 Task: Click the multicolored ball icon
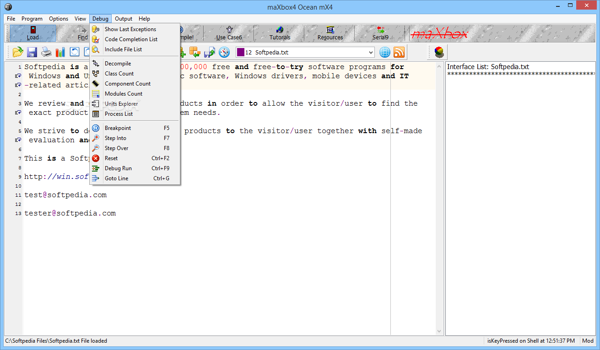coord(438,52)
